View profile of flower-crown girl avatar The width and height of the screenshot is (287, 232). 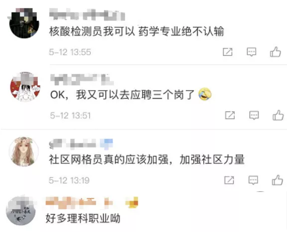[x=24, y=151]
